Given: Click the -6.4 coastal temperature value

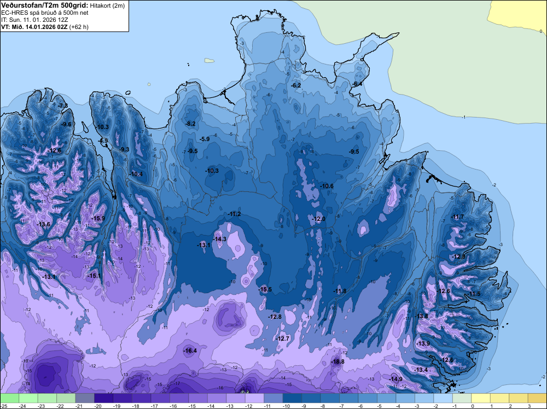Looking at the screenshot, I should tap(357, 84).
